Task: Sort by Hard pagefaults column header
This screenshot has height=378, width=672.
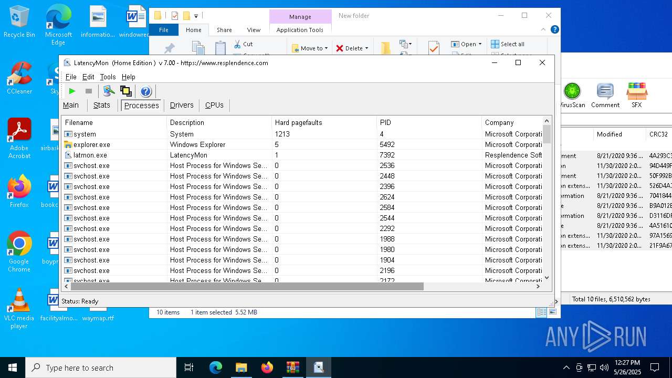Action: point(324,122)
